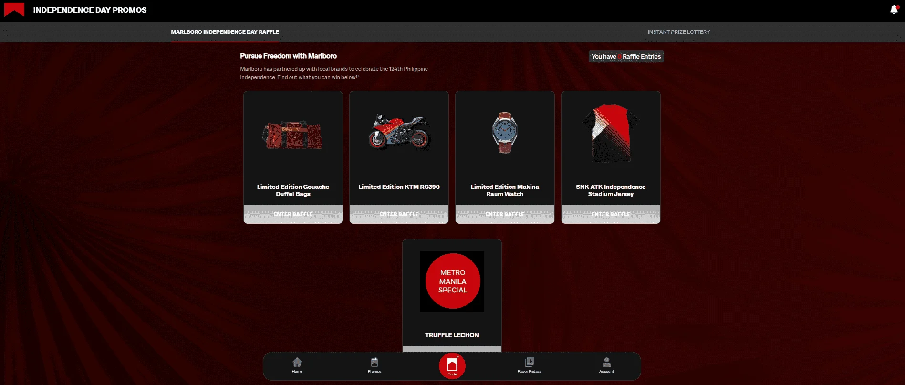Click 'Limited Edition Makina Raum Watch' title
This screenshot has height=385, width=905.
pos(505,190)
